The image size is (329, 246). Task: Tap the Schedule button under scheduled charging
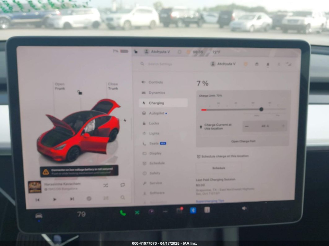pos(219,168)
